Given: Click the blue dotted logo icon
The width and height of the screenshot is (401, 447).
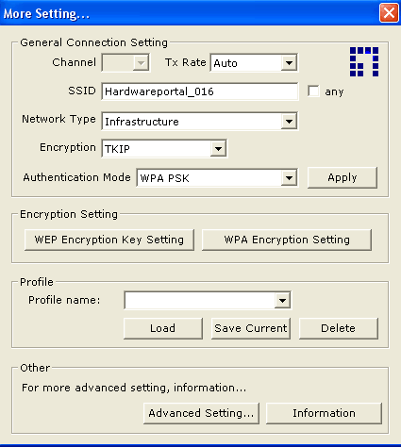Looking at the screenshot, I should pyautogui.click(x=364, y=61).
